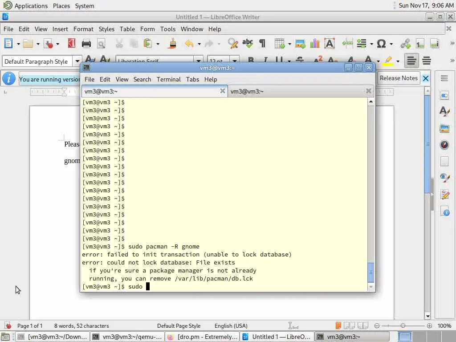
Task: Open the sidebar Styles deck icon
Action: [444, 111]
